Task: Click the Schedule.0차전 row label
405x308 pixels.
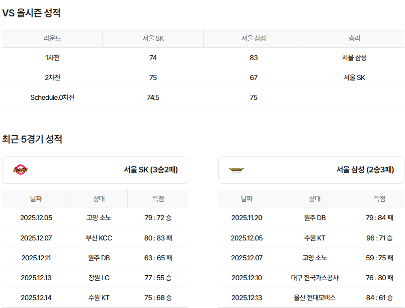Action: 52,97
